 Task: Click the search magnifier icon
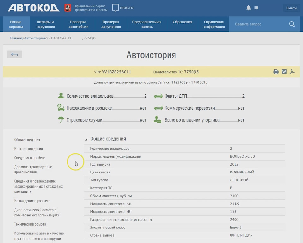point(292,24)
